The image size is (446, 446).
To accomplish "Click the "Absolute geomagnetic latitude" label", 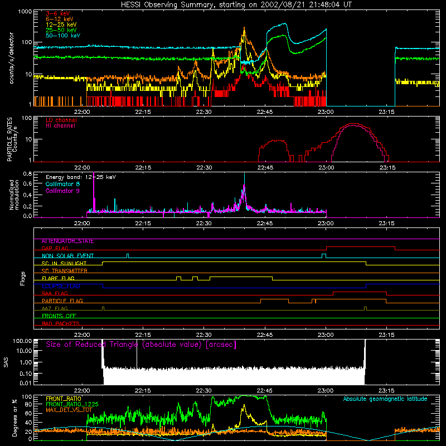I will [385, 399].
